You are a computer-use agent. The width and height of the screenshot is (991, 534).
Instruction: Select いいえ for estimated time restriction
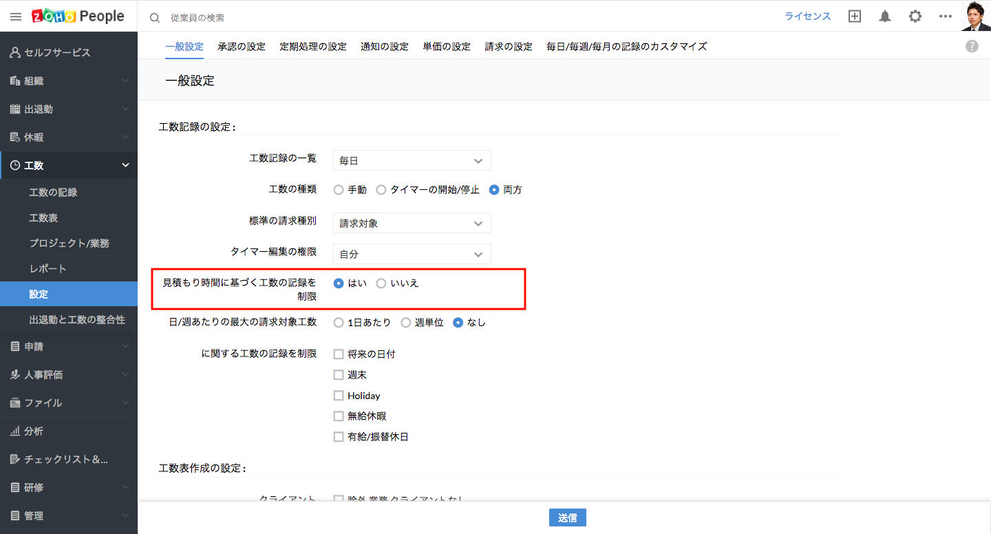click(x=381, y=284)
